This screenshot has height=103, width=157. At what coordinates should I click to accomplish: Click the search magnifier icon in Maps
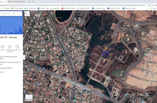pyautogui.click(x=14, y=14)
